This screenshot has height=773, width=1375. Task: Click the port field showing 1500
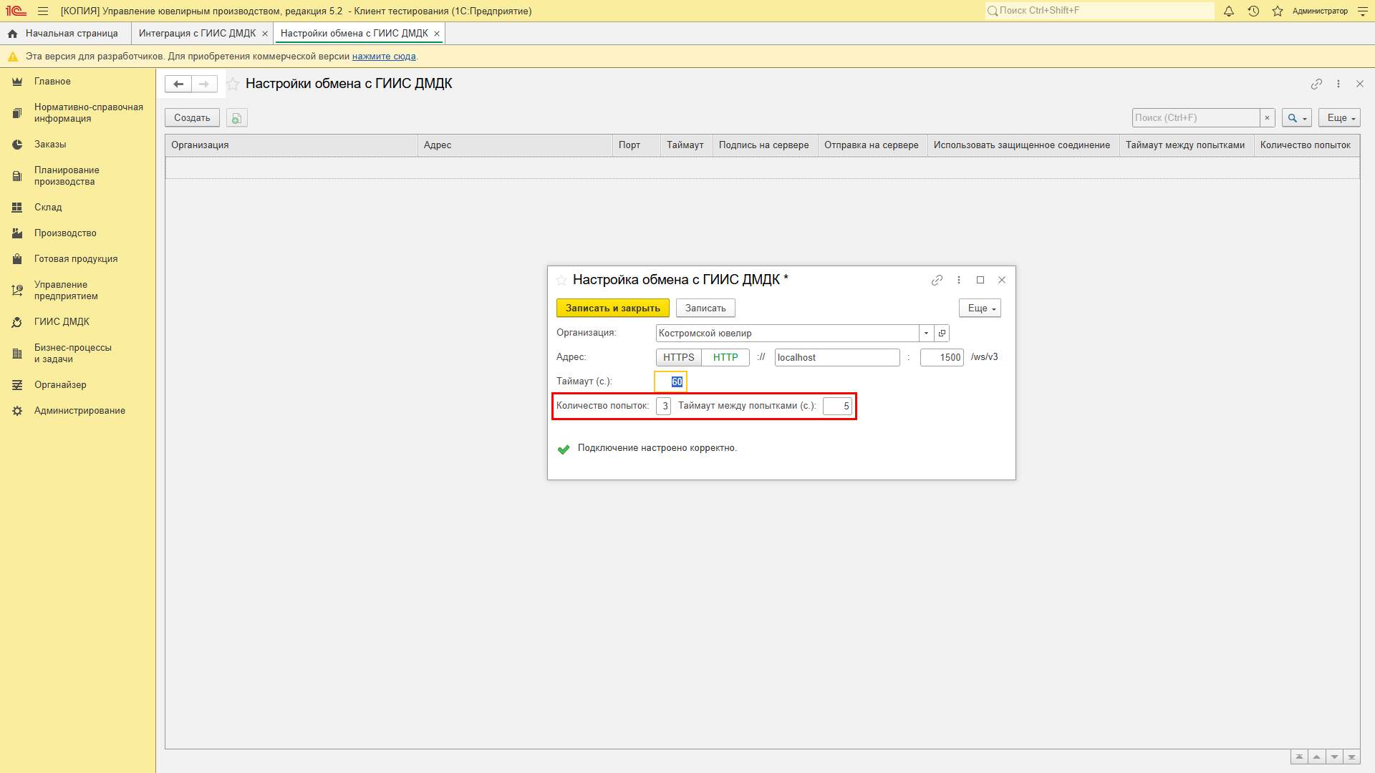tap(942, 357)
